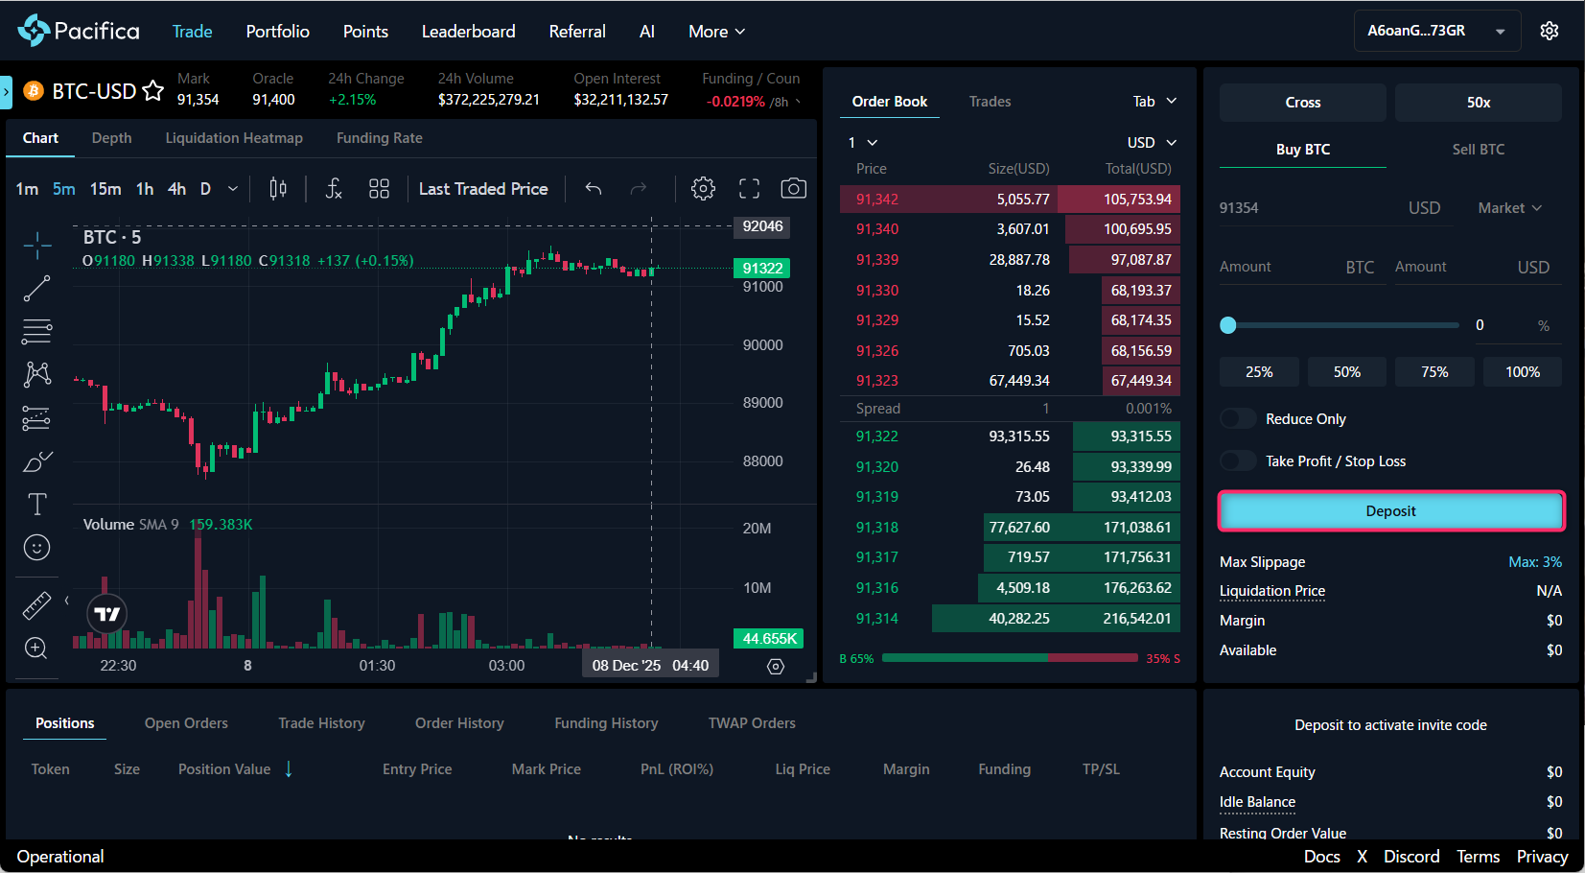The image size is (1585, 873).
Task: Select the trend line drawing tool
Action: click(36, 288)
